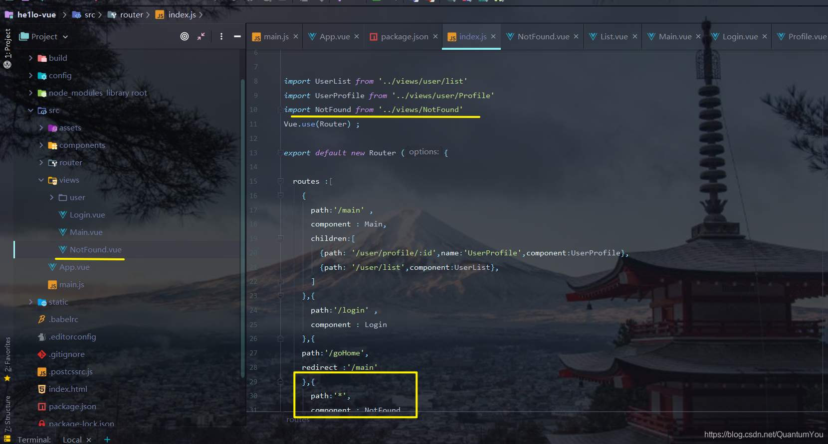
Task: Expand the assets folder
Action: point(41,128)
